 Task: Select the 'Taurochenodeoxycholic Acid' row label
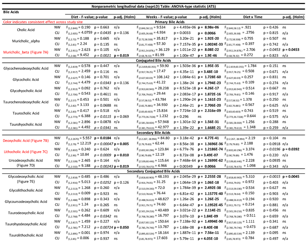coord(26,102)
